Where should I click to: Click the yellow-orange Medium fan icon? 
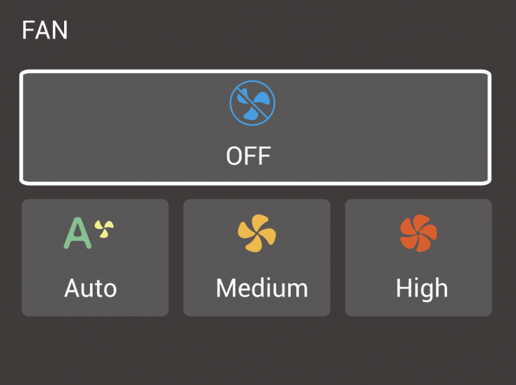click(x=256, y=233)
